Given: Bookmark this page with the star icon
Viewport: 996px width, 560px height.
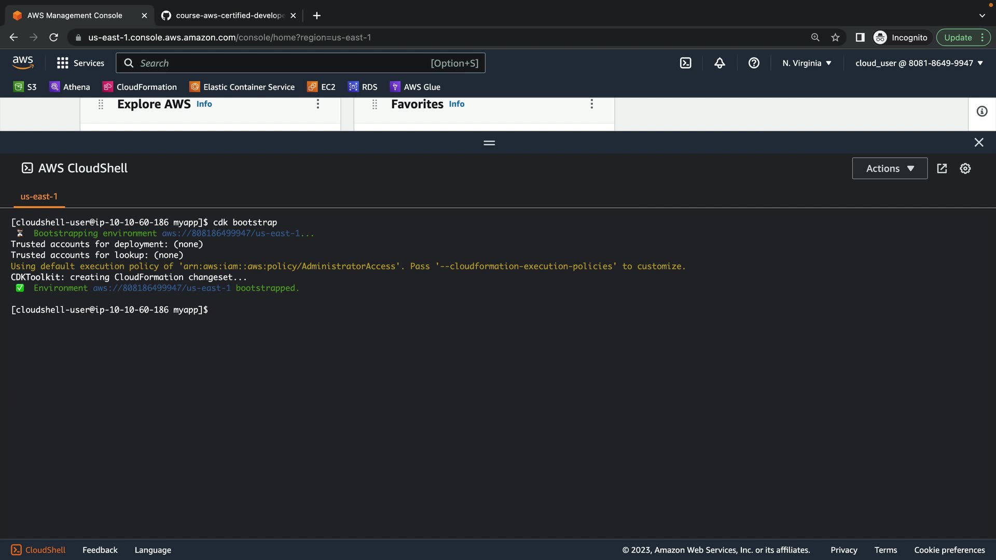Looking at the screenshot, I should point(835,37).
